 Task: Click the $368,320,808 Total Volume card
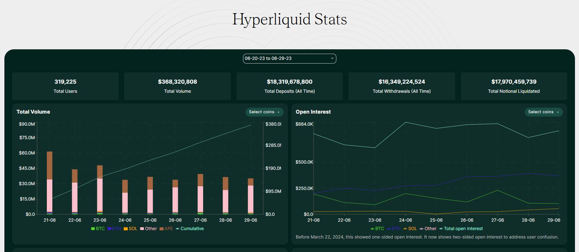pyautogui.click(x=178, y=86)
